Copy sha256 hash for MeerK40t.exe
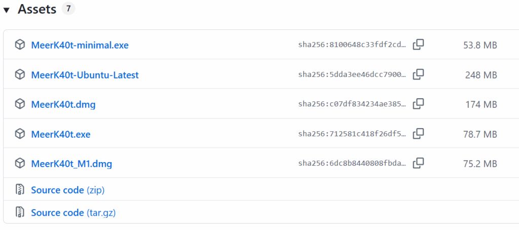This screenshot has height=230, width=519. (x=418, y=134)
